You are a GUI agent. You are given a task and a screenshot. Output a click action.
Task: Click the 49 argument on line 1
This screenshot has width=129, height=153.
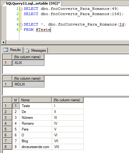114,9
